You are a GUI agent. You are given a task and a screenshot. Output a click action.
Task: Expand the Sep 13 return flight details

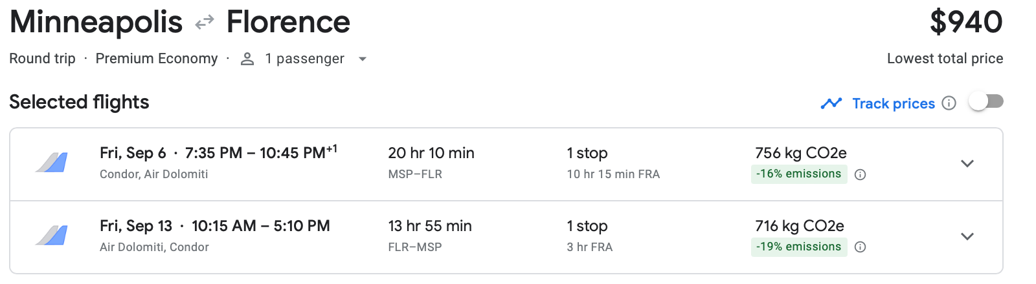point(967,236)
